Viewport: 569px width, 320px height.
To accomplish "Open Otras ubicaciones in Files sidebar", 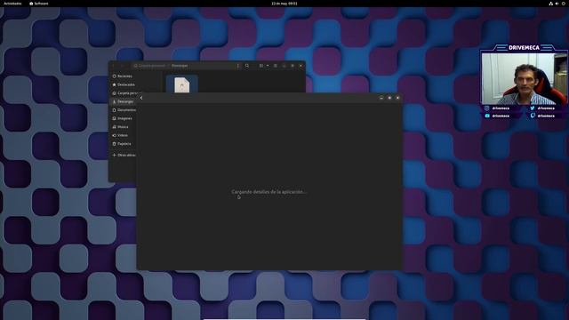I will [124, 155].
